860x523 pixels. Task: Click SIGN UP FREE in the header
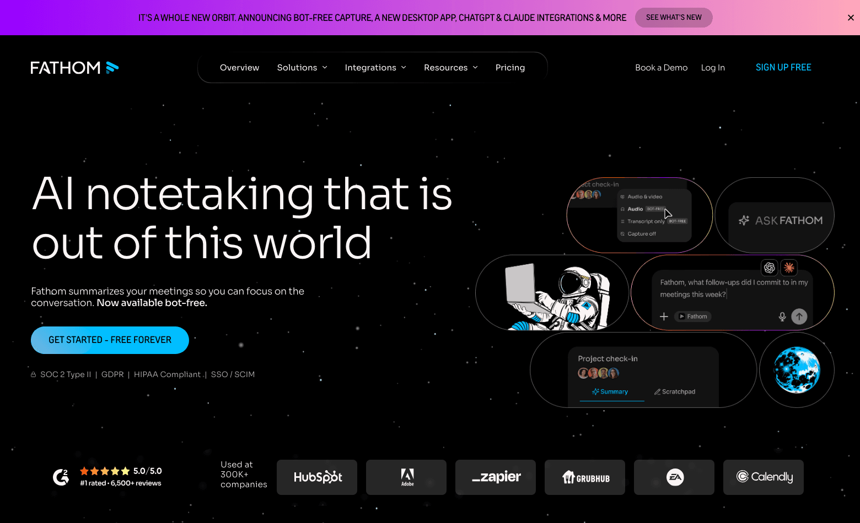(783, 67)
